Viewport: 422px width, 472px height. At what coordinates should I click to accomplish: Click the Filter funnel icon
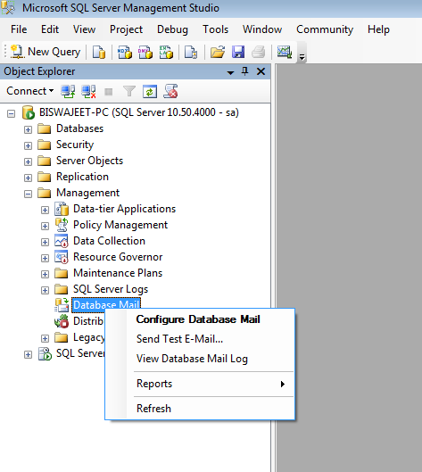click(129, 91)
